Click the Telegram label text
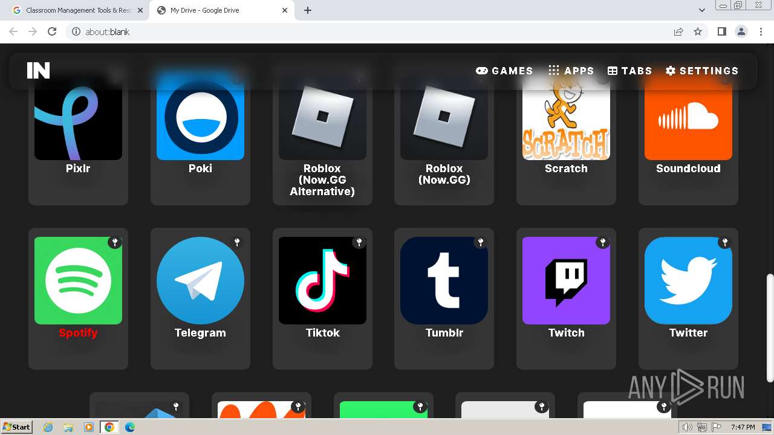The image size is (774, 435). 200,333
